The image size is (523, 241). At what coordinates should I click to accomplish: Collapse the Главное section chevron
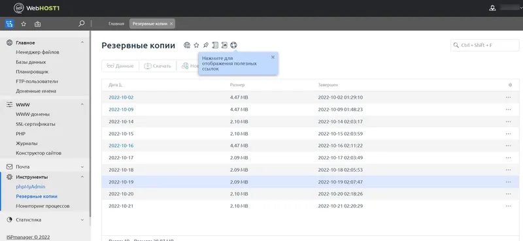click(x=82, y=42)
